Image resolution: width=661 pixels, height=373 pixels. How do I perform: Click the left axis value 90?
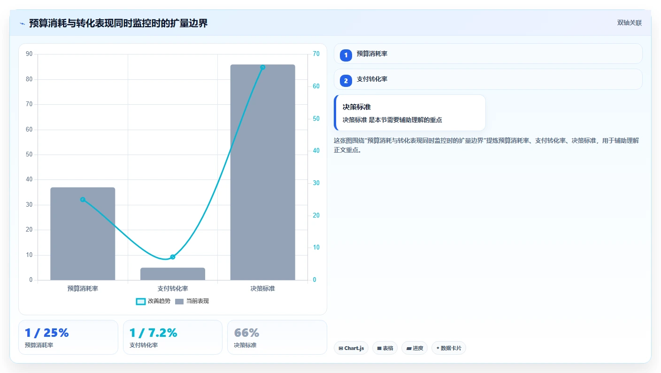pos(29,54)
